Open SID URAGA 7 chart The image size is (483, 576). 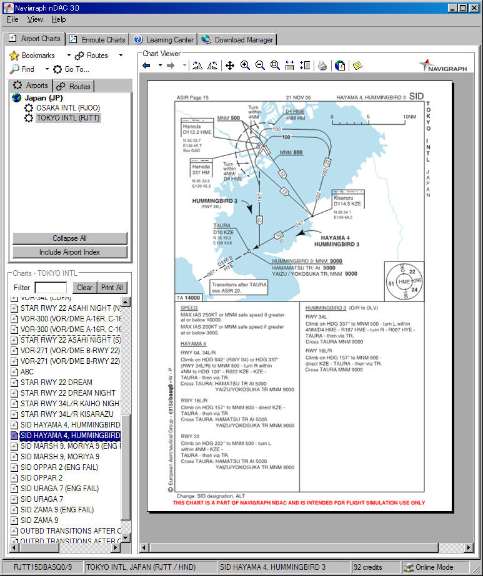point(42,499)
